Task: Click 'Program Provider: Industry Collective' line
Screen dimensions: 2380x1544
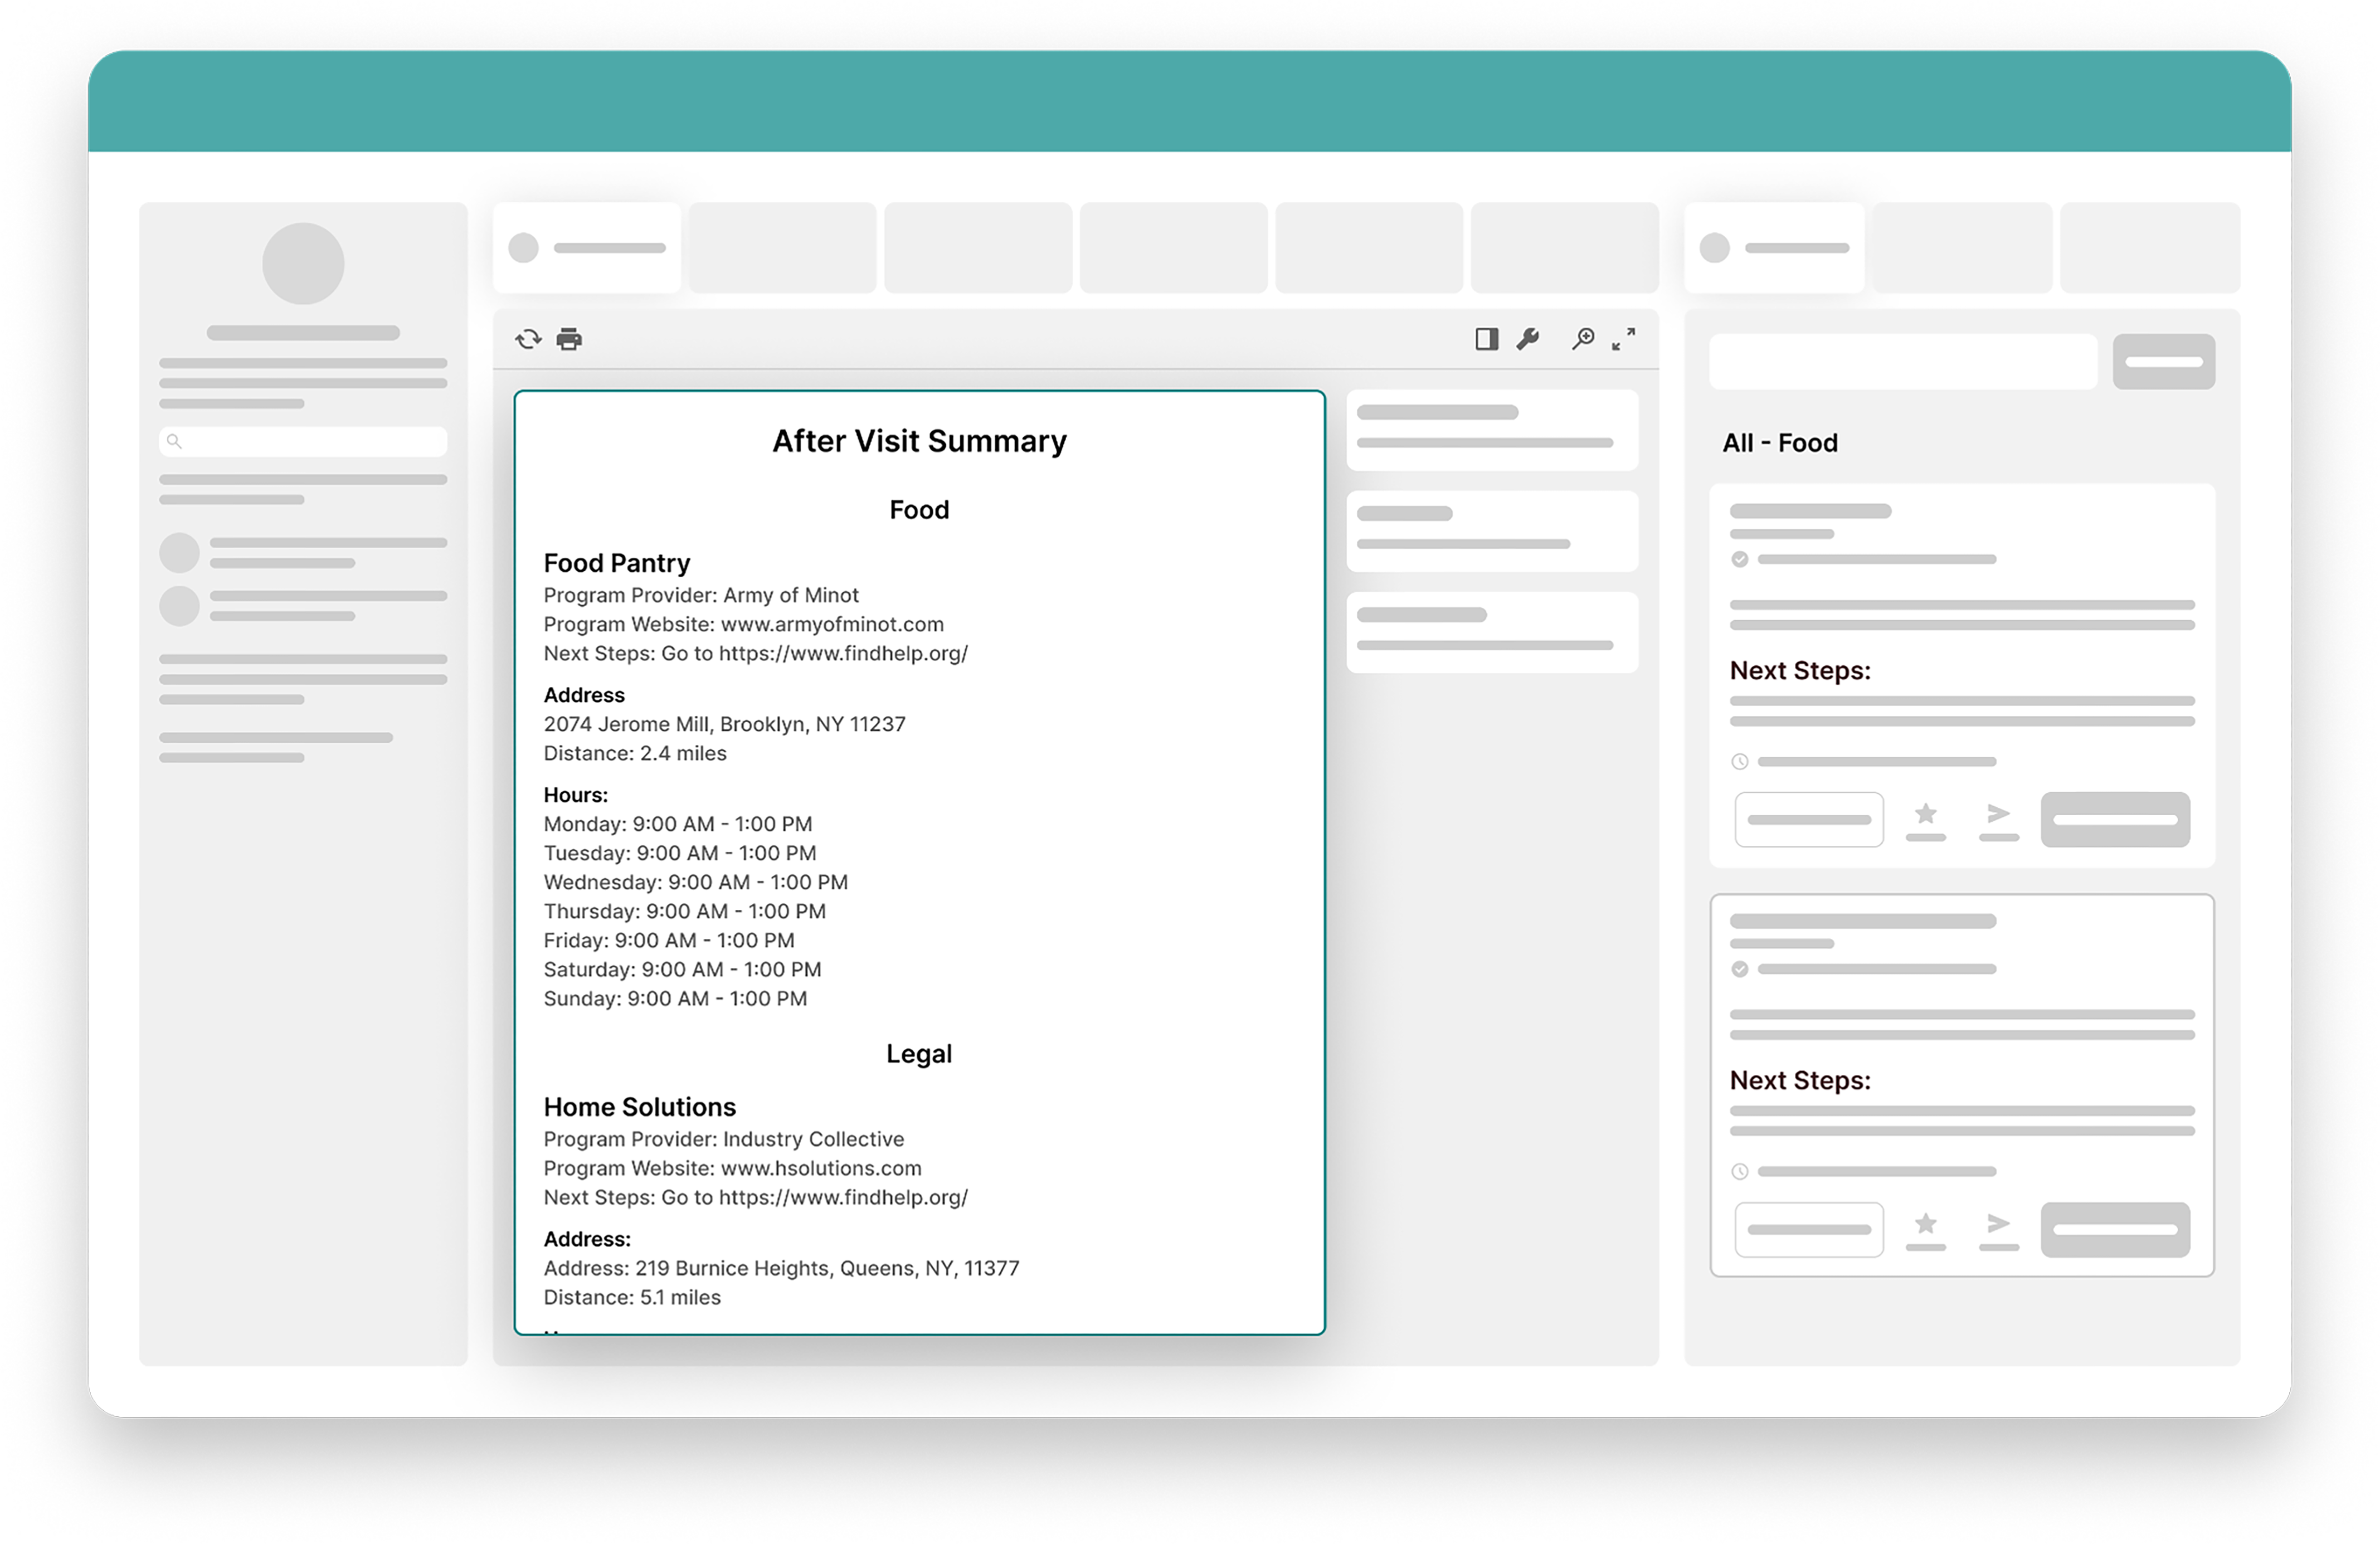Action: pos(723,1139)
